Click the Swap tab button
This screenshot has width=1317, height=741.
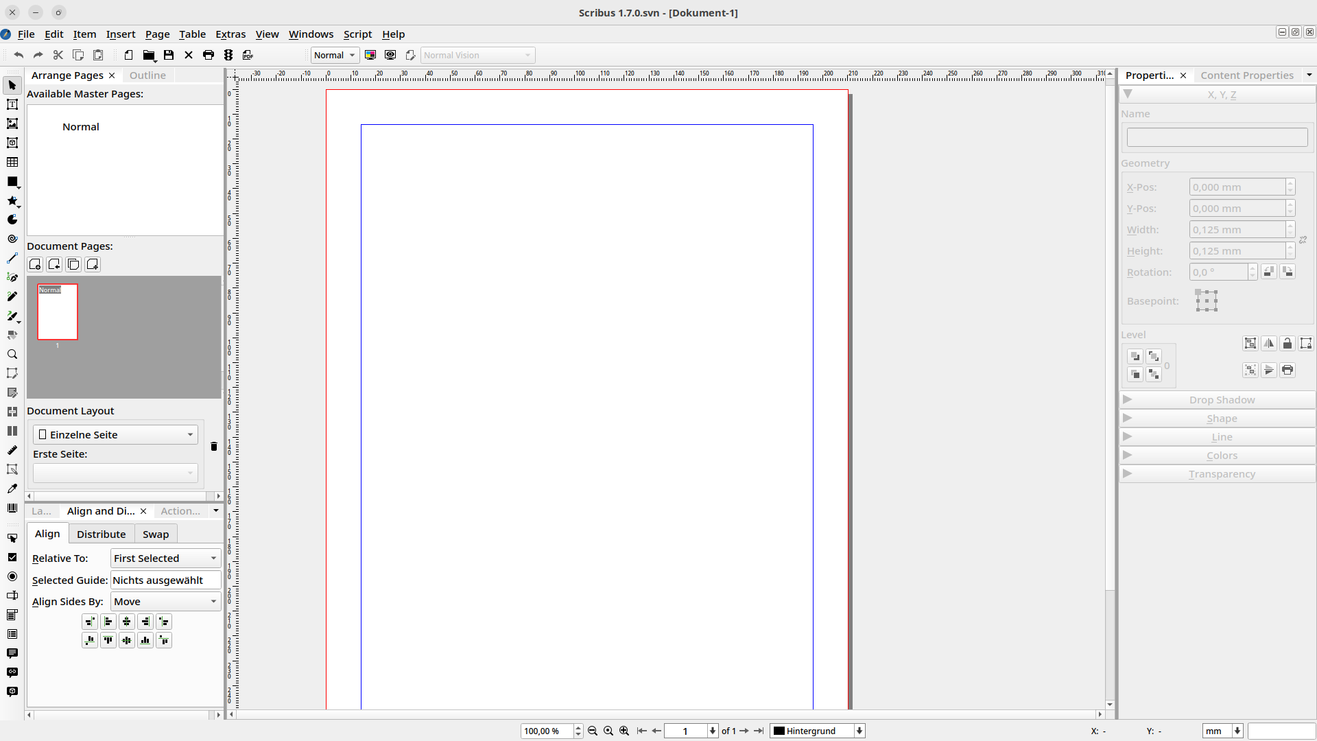(156, 534)
